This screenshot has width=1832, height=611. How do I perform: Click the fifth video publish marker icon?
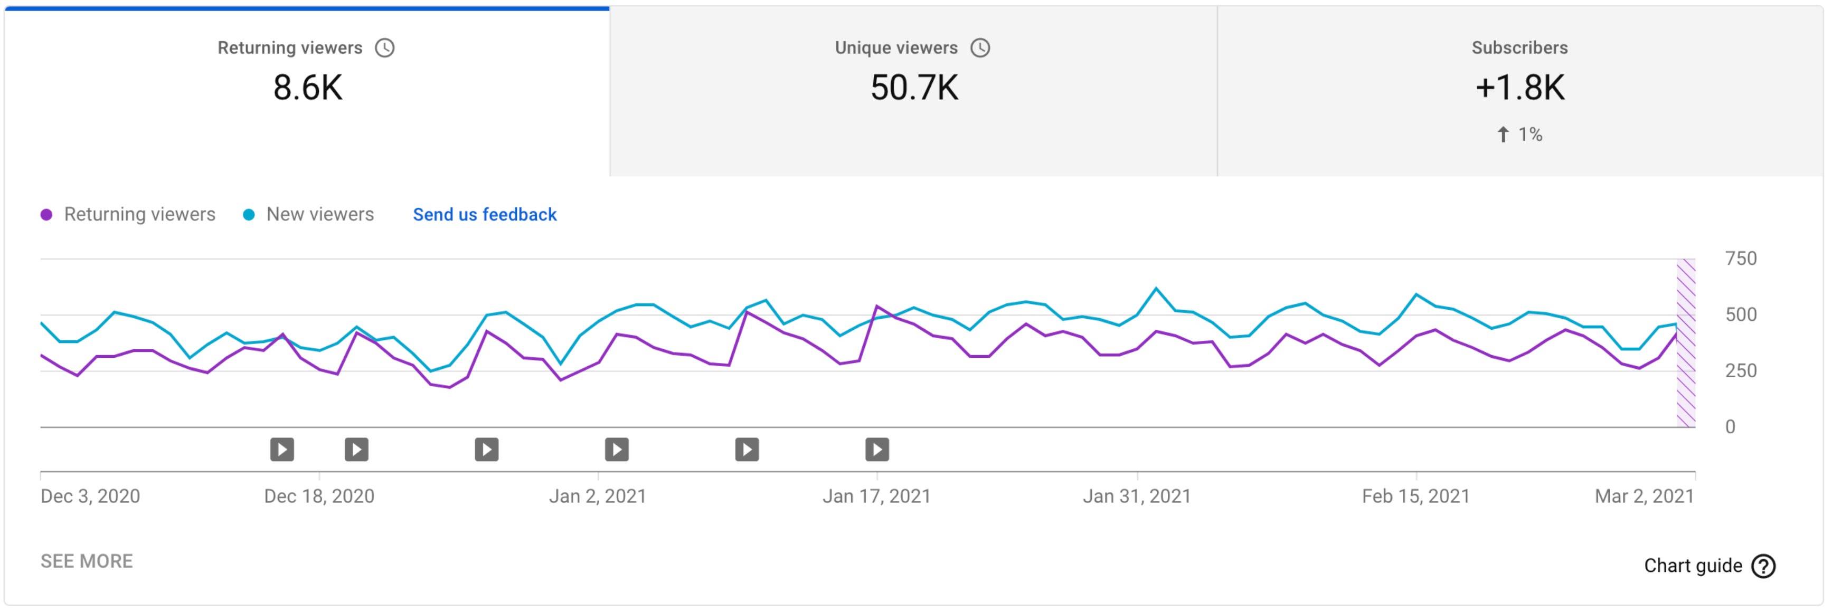[747, 449]
